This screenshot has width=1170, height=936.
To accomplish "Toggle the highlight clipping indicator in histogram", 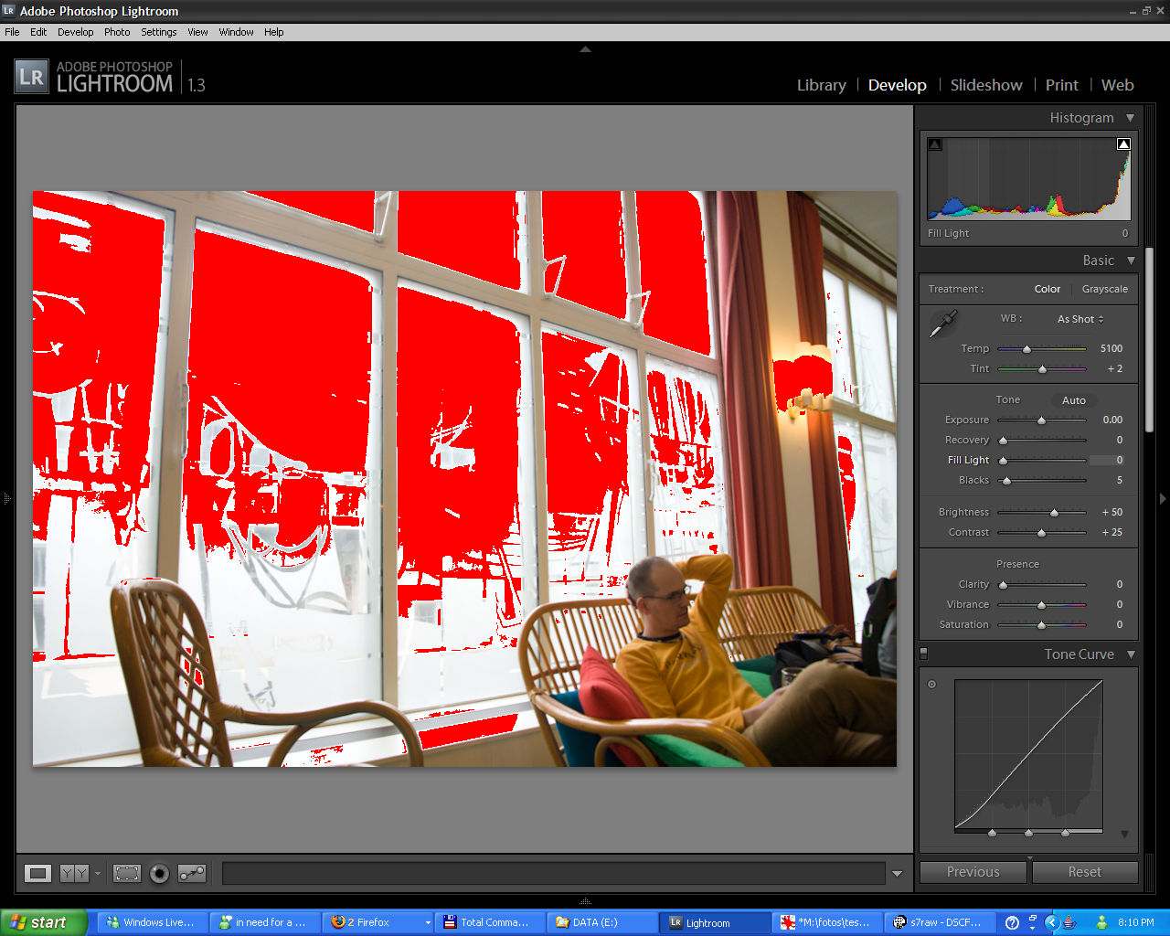I will point(1123,144).
